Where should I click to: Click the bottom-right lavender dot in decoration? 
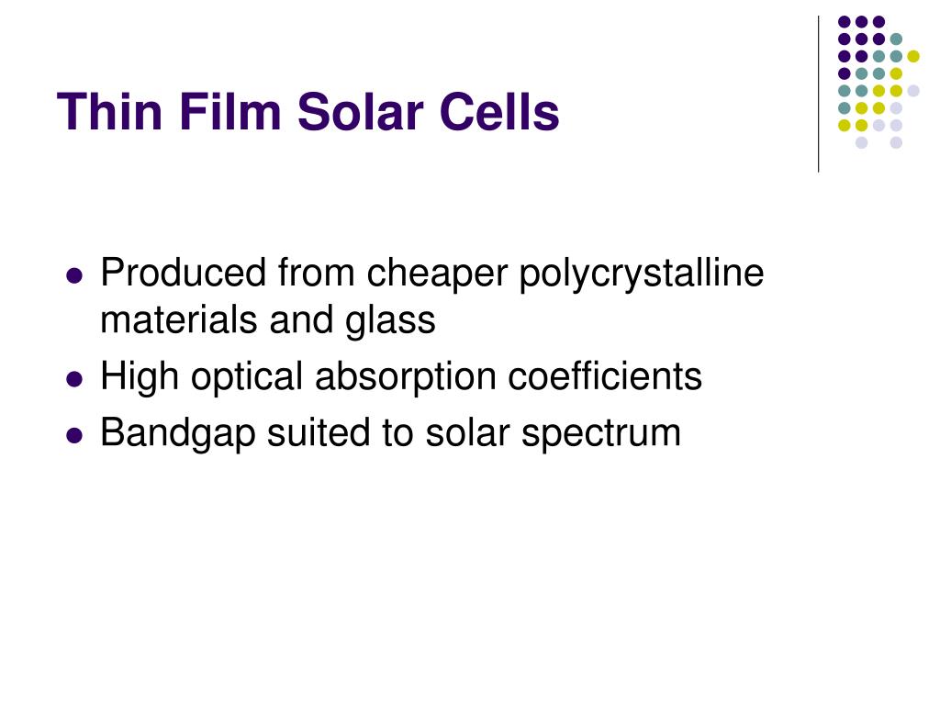click(896, 142)
